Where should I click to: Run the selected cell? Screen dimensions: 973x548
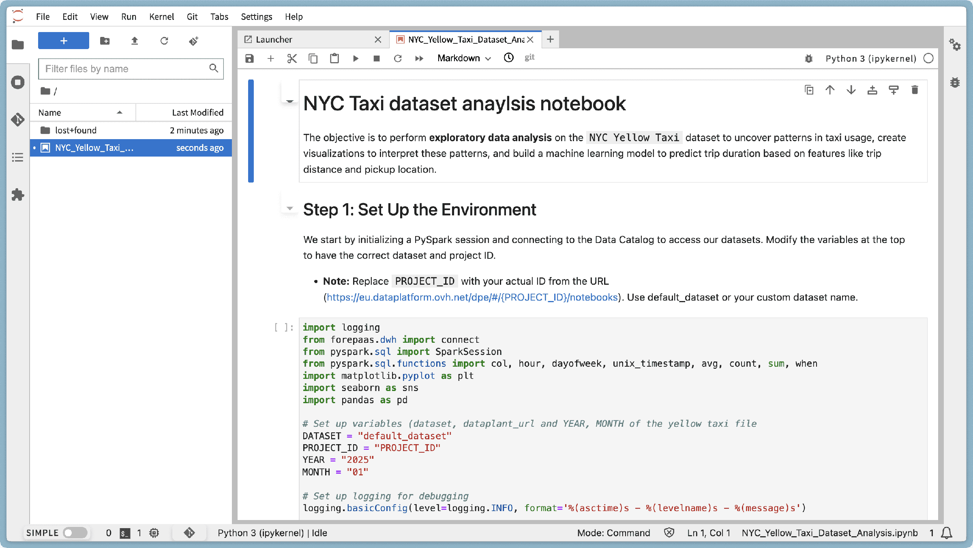pos(356,58)
